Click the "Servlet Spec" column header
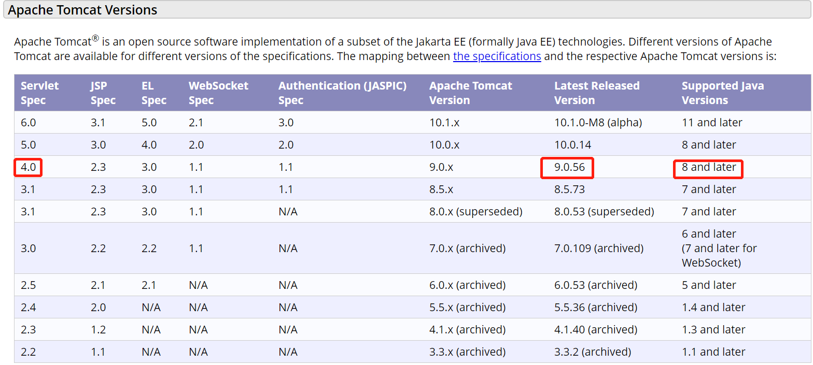 point(40,93)
